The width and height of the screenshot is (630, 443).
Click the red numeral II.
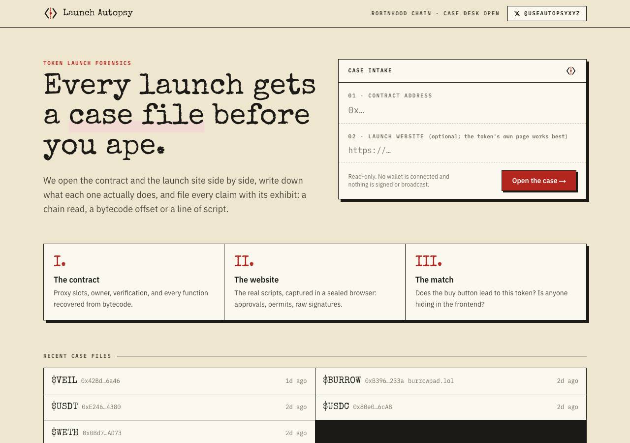coord(244,261)
